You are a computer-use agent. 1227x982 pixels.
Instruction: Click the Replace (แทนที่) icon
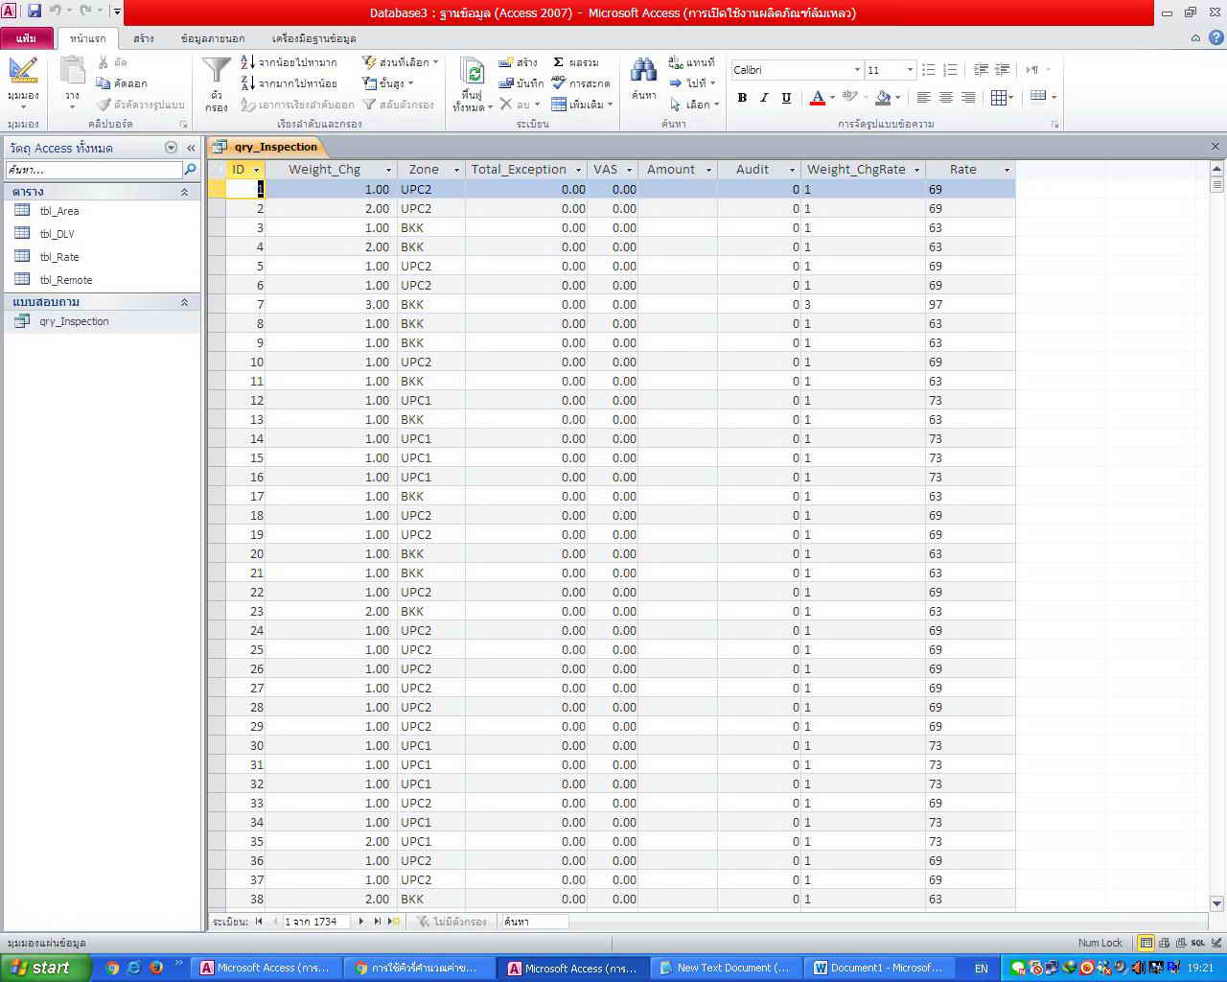coord(676,62)
